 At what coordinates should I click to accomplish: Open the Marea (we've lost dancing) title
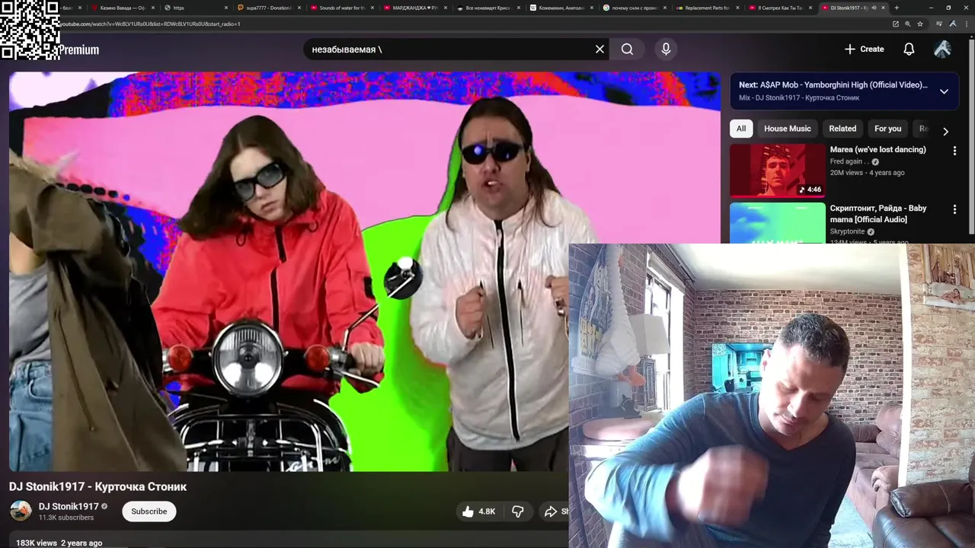point(877,150)
